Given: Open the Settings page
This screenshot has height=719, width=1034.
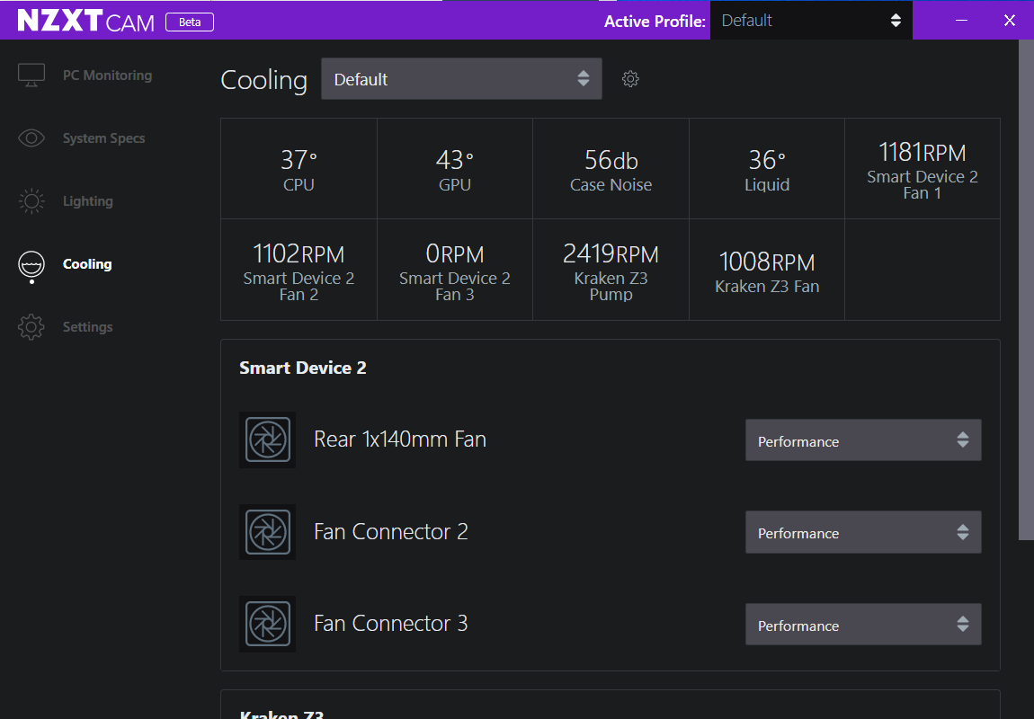Looking at the screenshot, I should pyautogui.click(x=88, y=327).
